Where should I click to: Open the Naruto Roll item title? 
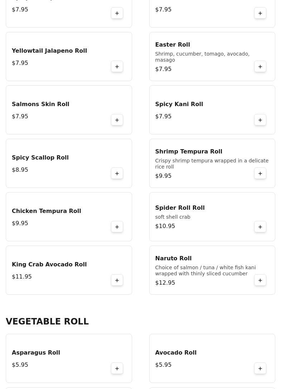173,258
